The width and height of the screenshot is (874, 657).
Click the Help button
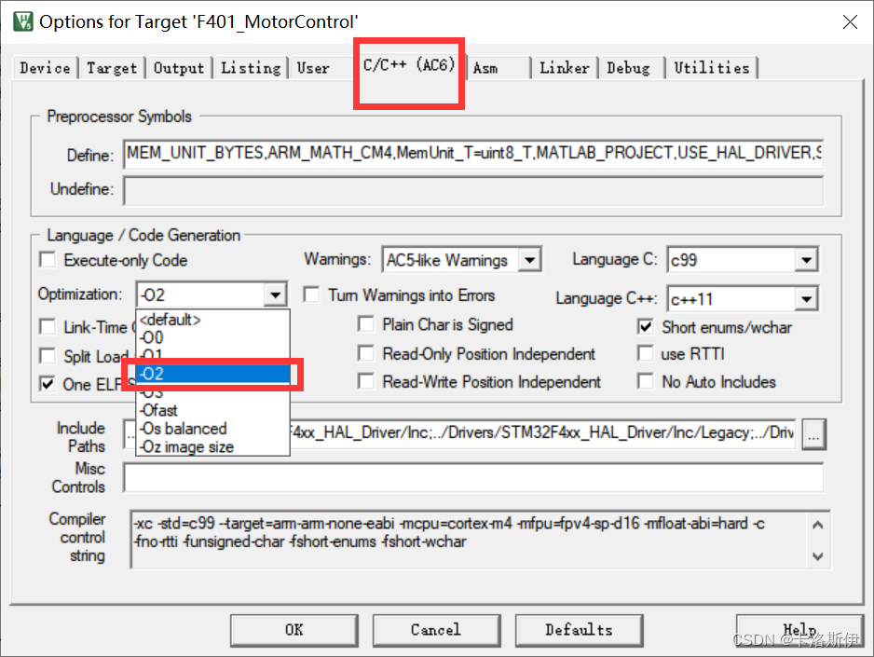pos(799,630)
